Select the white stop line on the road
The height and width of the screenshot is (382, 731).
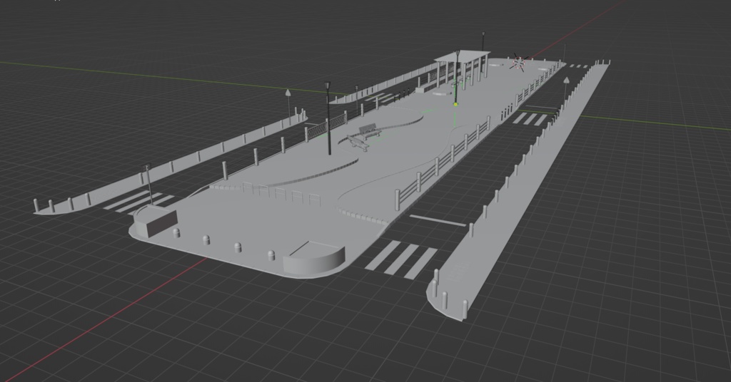438,220
